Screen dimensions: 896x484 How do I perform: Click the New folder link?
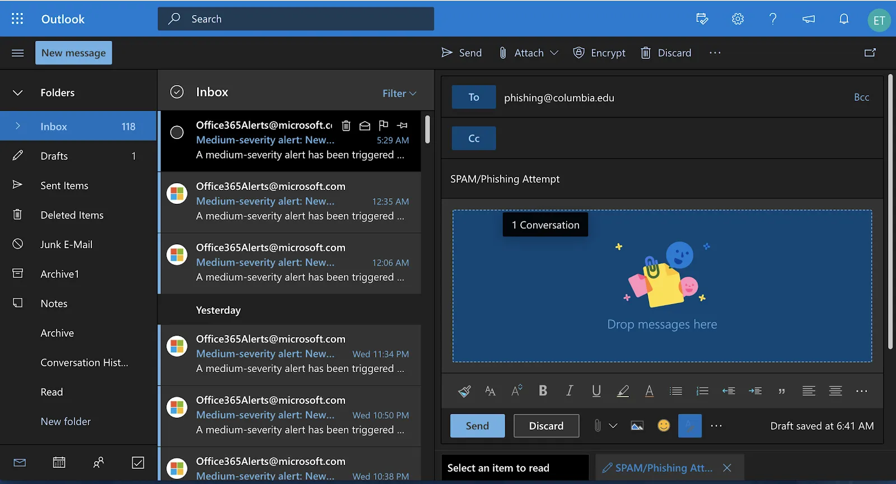(66, 421)
